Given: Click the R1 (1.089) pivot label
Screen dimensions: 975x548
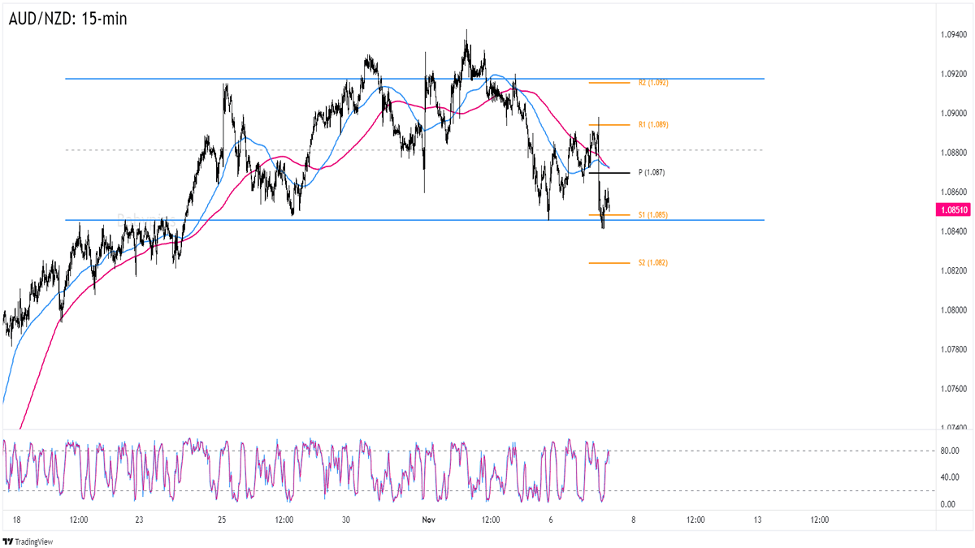Looking at the screenshot, I should 653,125.
